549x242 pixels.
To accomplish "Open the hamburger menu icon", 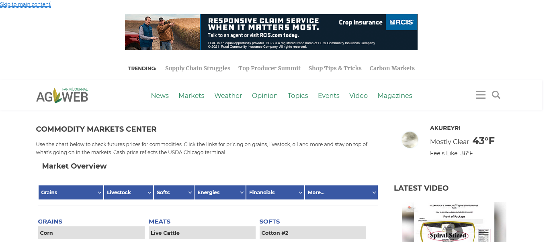I will click(x=480, y=95).
